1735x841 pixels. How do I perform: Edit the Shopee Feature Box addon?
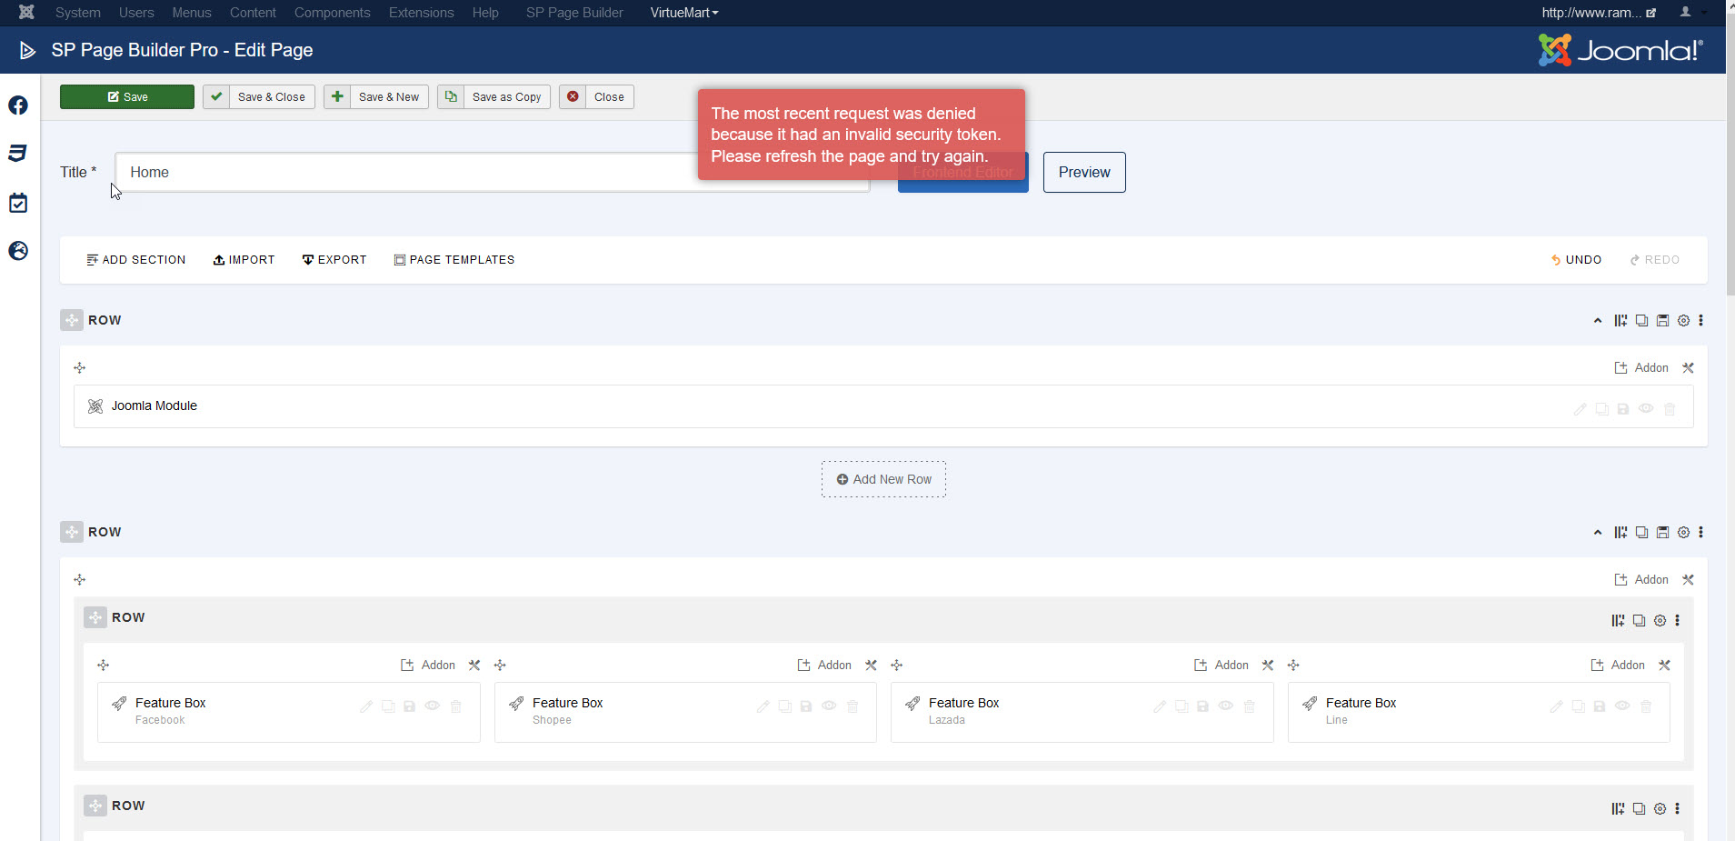(763, 706)
